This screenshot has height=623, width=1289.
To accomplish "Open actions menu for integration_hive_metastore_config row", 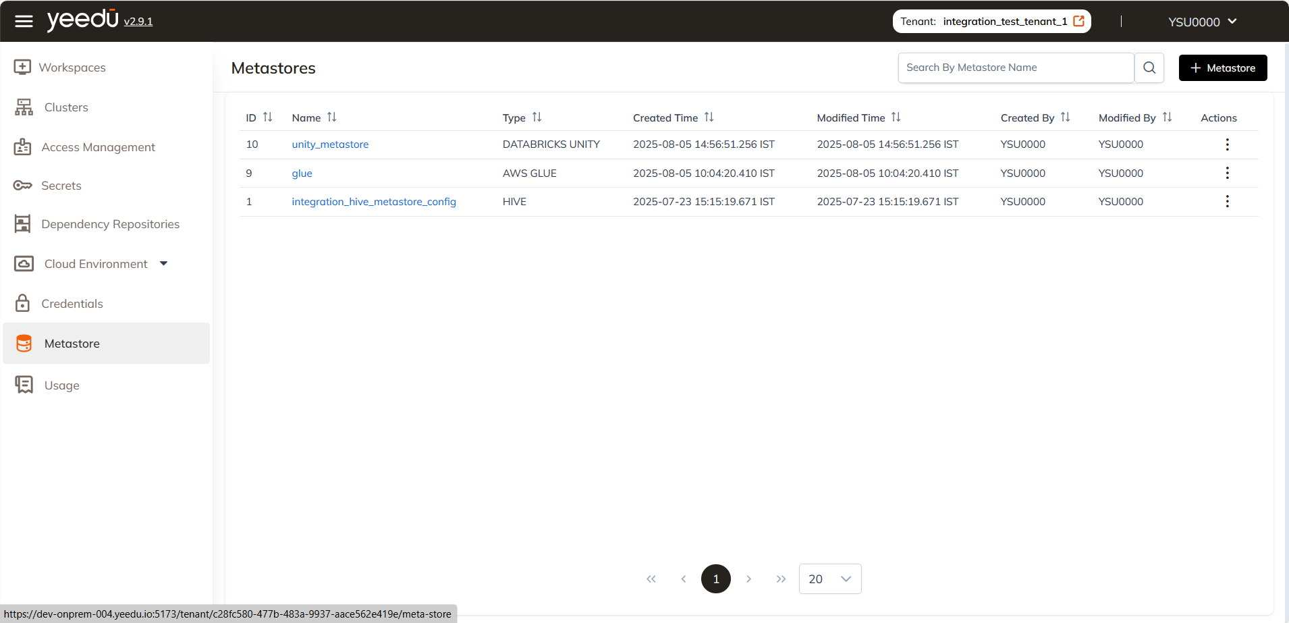I will [x=1227, y=202].
